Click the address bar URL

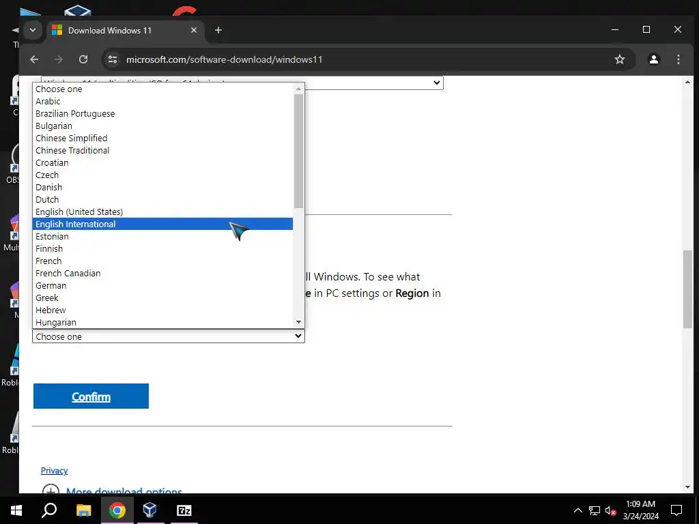coord(224,59)
